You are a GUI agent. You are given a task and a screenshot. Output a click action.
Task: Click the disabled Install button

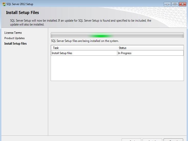[x=152, y=140]
